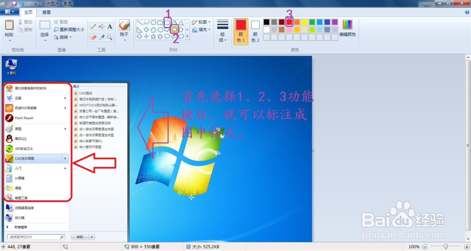
Task: Select the Magnifier tool
Action: (x=110, y=37)
